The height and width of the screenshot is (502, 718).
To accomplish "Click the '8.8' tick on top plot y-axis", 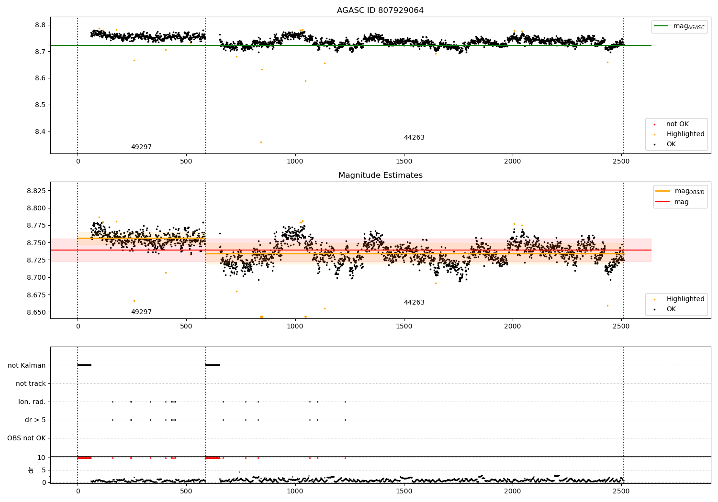I will (x=40, y=25).
